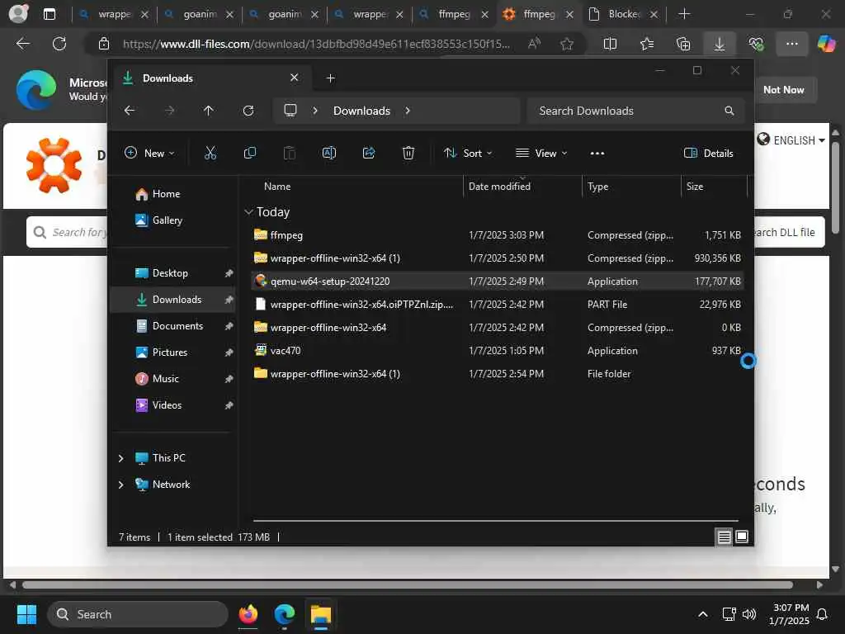The image size is (845, 634).
Task: Click the Share icon in Explorer toolbar
Action: point(369,154)
